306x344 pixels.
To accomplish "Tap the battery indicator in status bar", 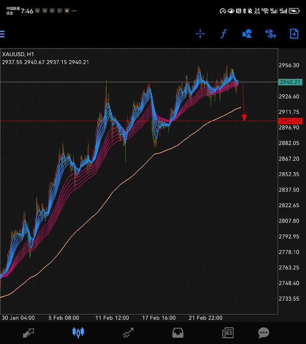I will (x=294, y=11).
